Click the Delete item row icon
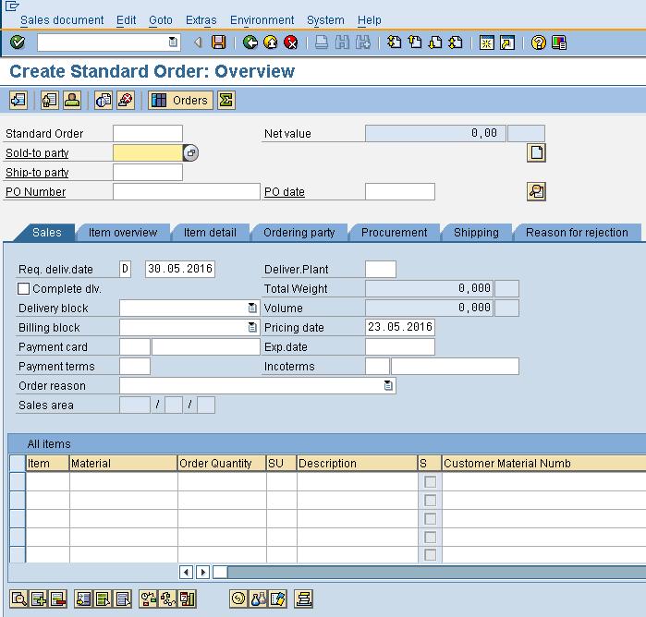 click(x=58, y=599)
